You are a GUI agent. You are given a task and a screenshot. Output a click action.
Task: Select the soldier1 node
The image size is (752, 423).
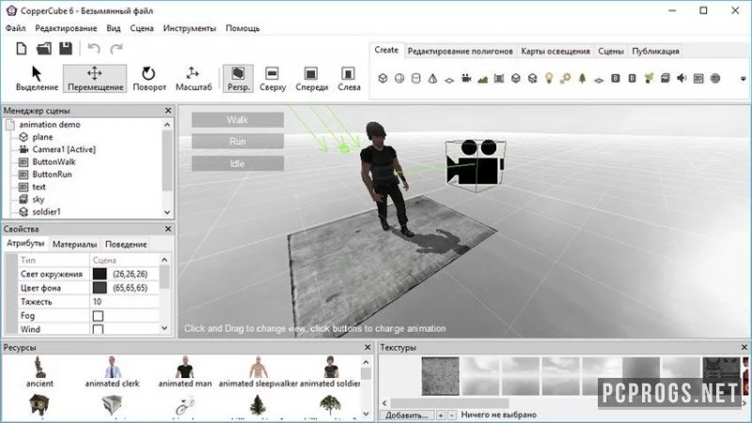(46, 211)
